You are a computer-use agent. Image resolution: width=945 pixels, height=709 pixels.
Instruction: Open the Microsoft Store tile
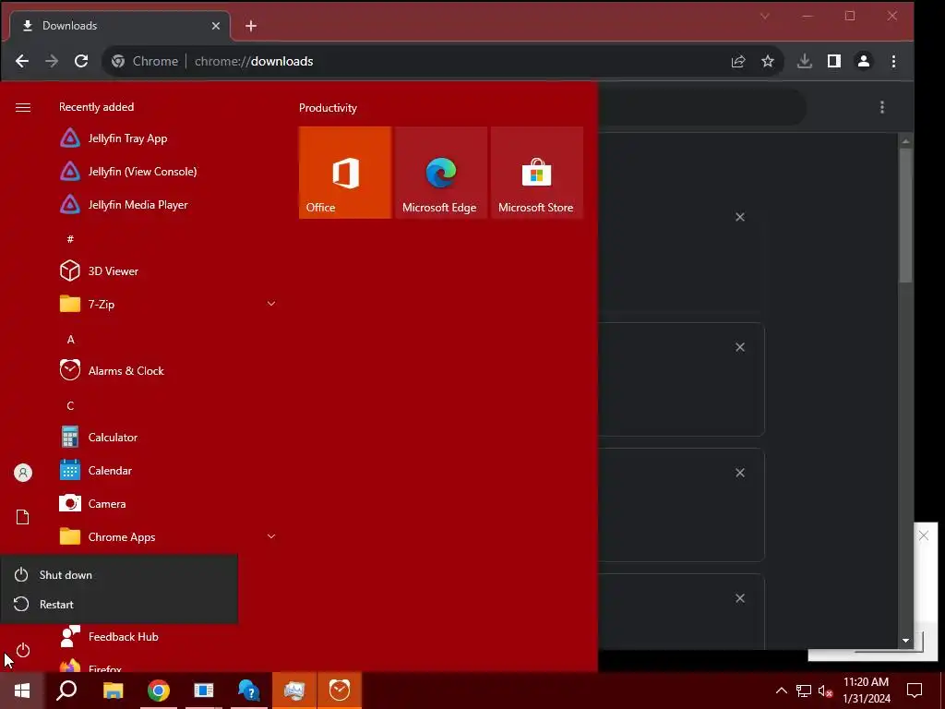pos(536,173)
